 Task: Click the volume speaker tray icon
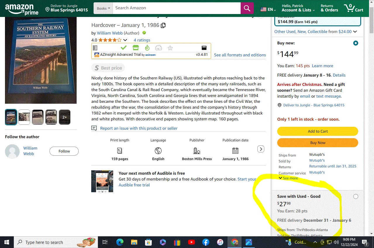coord(336,242)
